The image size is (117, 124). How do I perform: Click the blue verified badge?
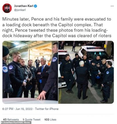pos(35,6)
